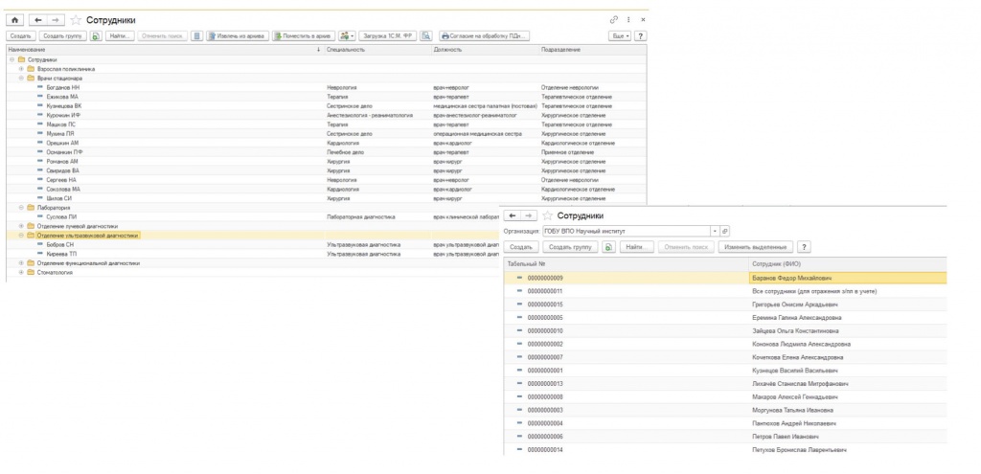This screenshot has height=474, width=981.
Task: Click Специальность column header
Action: coord(377,50)
